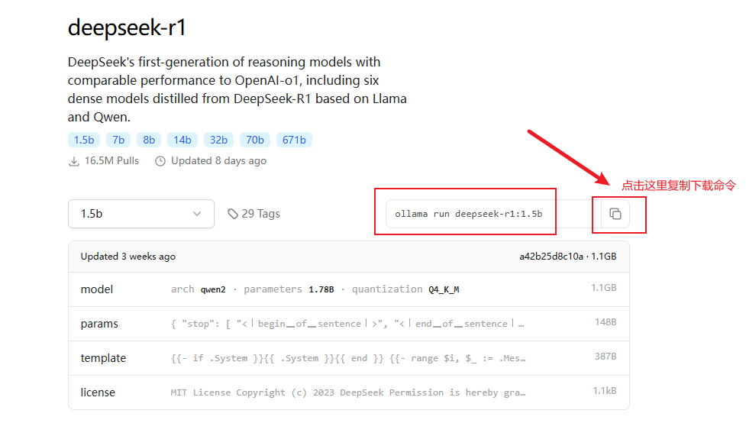Open the params file row
The image size is (746, 436).
348,324
